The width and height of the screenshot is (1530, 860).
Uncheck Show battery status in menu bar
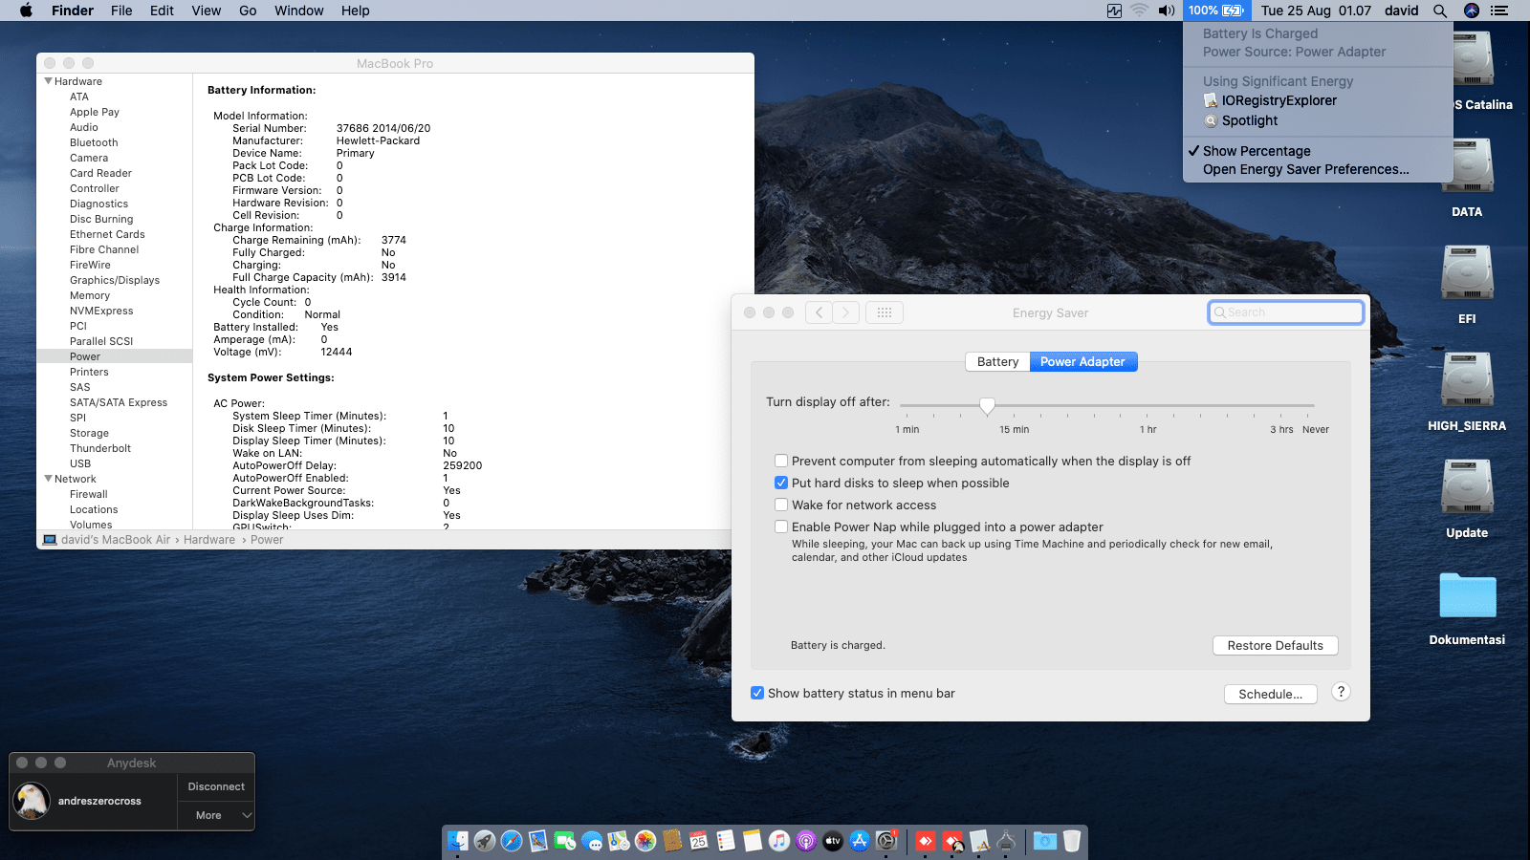coord(757,693)
